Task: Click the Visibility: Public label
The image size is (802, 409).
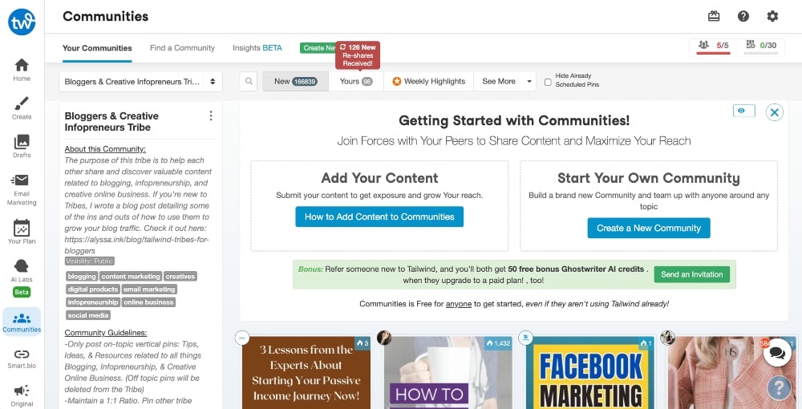Action: click(x=90, y=261)
